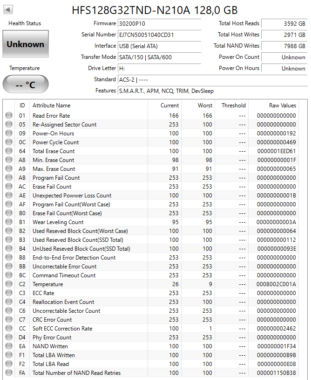Select status circle for Power Cycle Count
Screen dimensions: 311x380
tap(9, 142)
